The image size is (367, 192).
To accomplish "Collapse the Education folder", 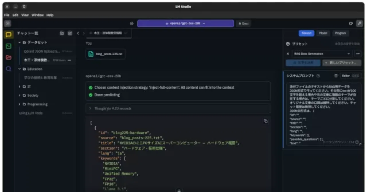I will point(19,69).
